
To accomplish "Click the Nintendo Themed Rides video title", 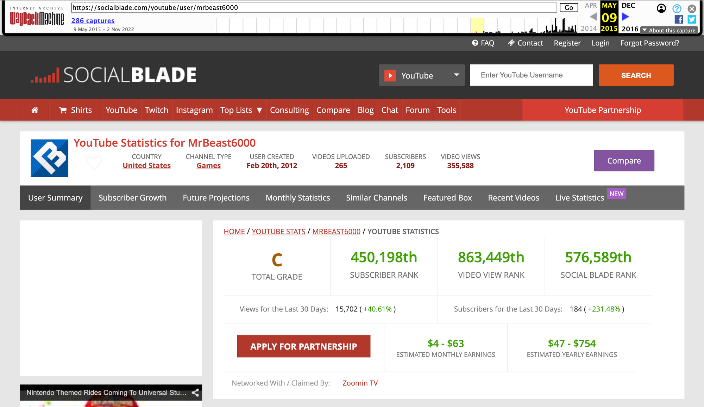I will coord(106,393).
